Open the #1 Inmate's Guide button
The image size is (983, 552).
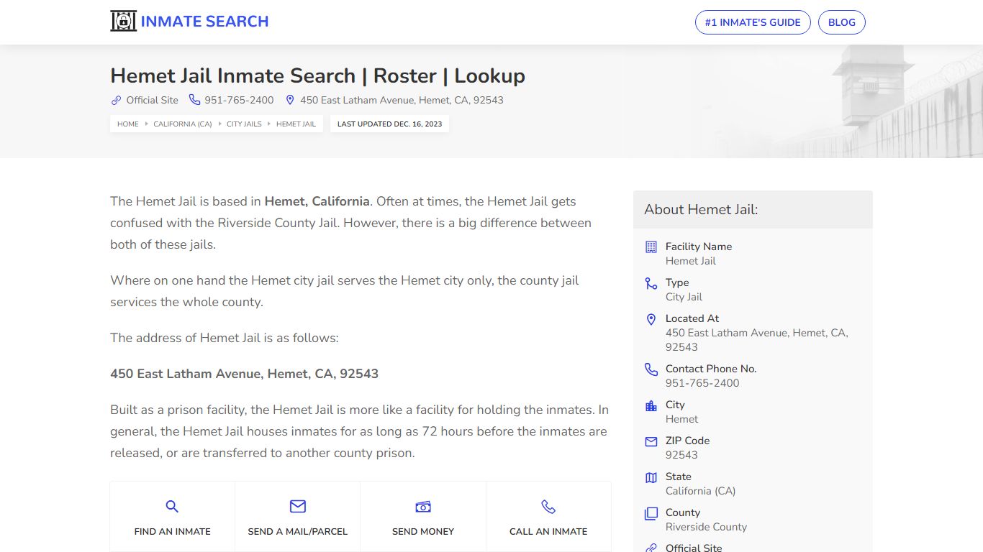(x=753, y=22)
